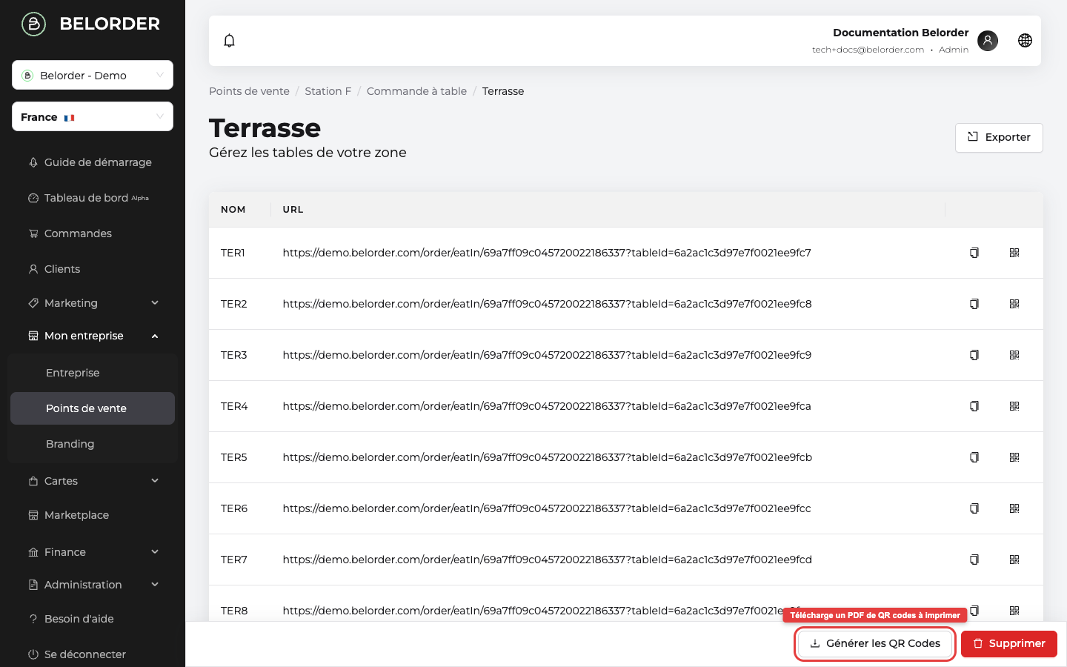The height and width of the screenshot is (667, 1067).
Task: Go to Station F breadcrumb
Action: 328,91
